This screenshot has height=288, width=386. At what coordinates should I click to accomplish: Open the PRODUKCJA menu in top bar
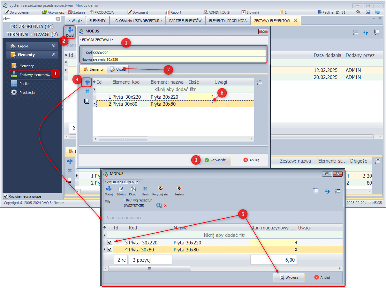pyautogui.click(x=102, y=12)
